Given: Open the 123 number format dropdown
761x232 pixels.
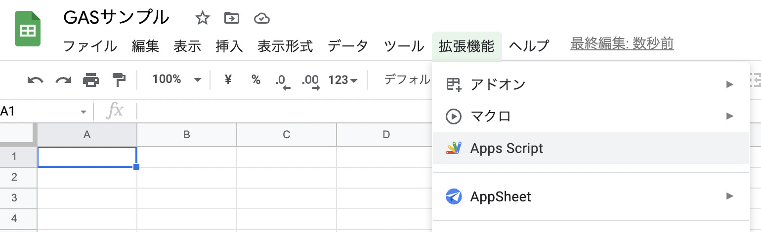Looking at the screenshot, I should (343, 80).
